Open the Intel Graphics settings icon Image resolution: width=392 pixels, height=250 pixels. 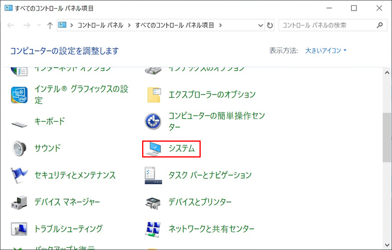(x=19, y=95)
